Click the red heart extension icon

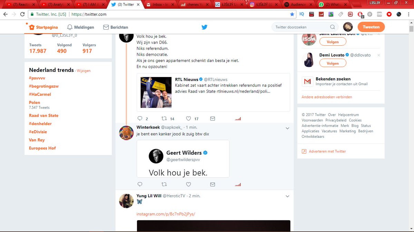[389, 14]
